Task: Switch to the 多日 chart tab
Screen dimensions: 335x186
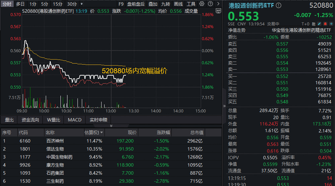Action: (20, 4)
